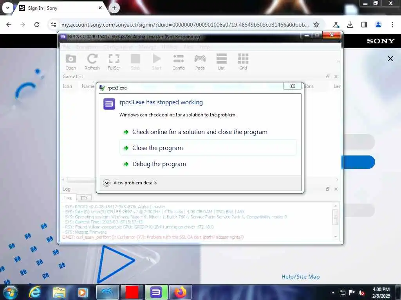The height and width of the screenshot is (300, 401).
Task: Open Config settings in RPCS3 toolbar
Action: 178,61
